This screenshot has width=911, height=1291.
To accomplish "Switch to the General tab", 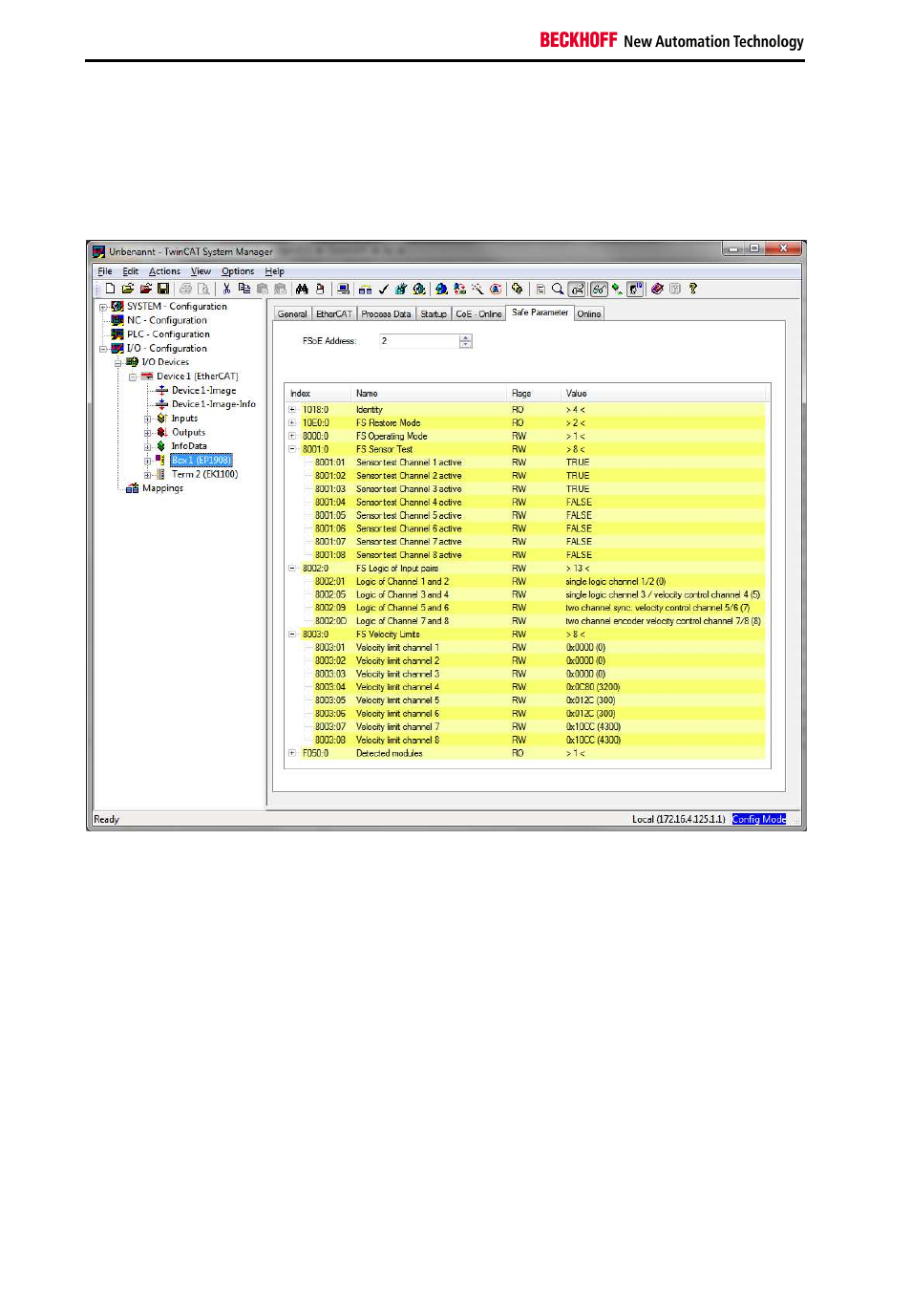I will pos(292,314).
